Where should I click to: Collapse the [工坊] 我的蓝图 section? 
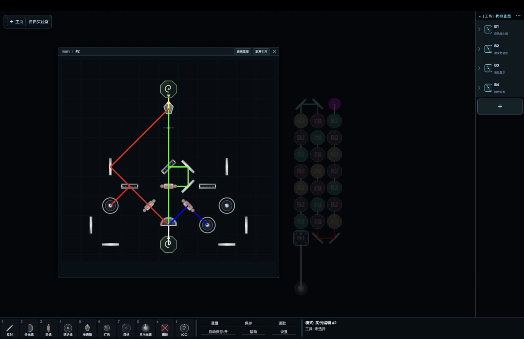point(480,16)
